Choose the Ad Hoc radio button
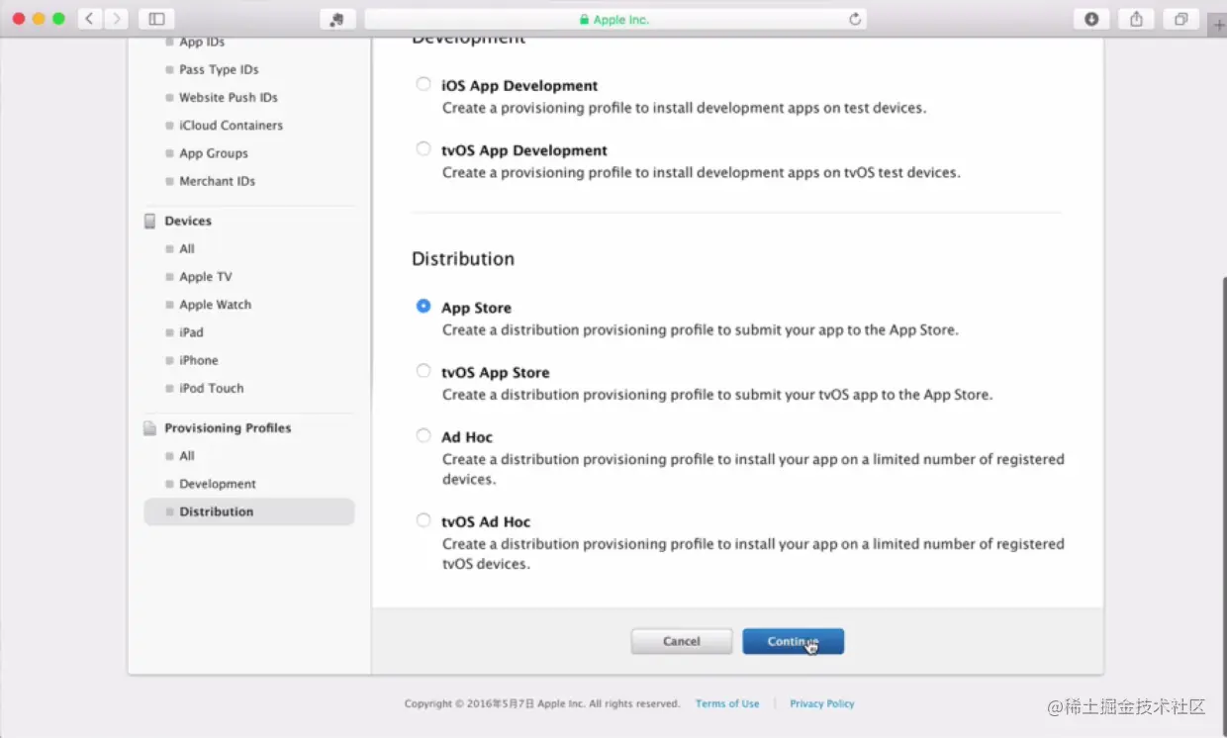1227x738 pixels. (x=424, y=435)
